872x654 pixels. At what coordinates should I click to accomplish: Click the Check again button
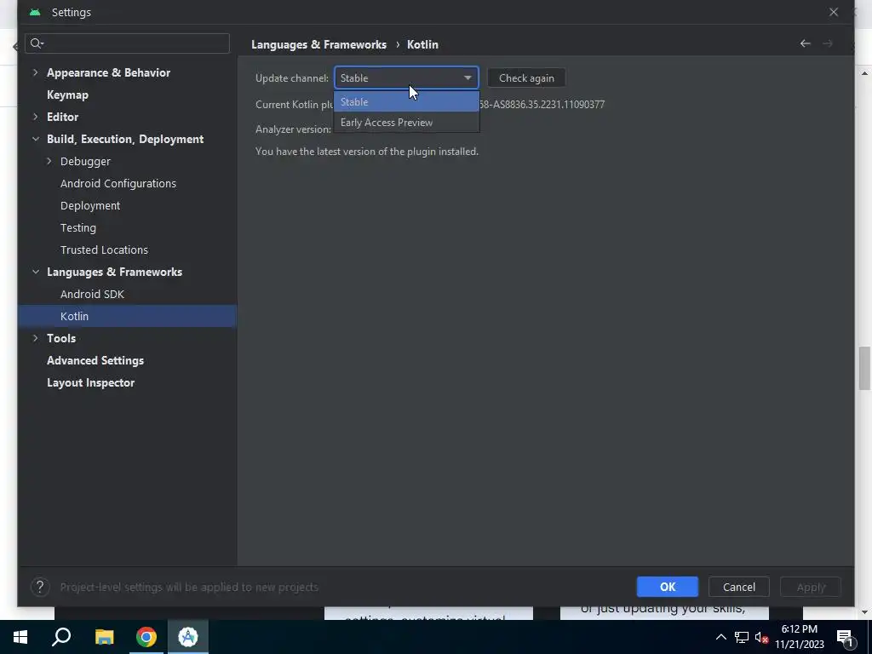tap(526, 77)
